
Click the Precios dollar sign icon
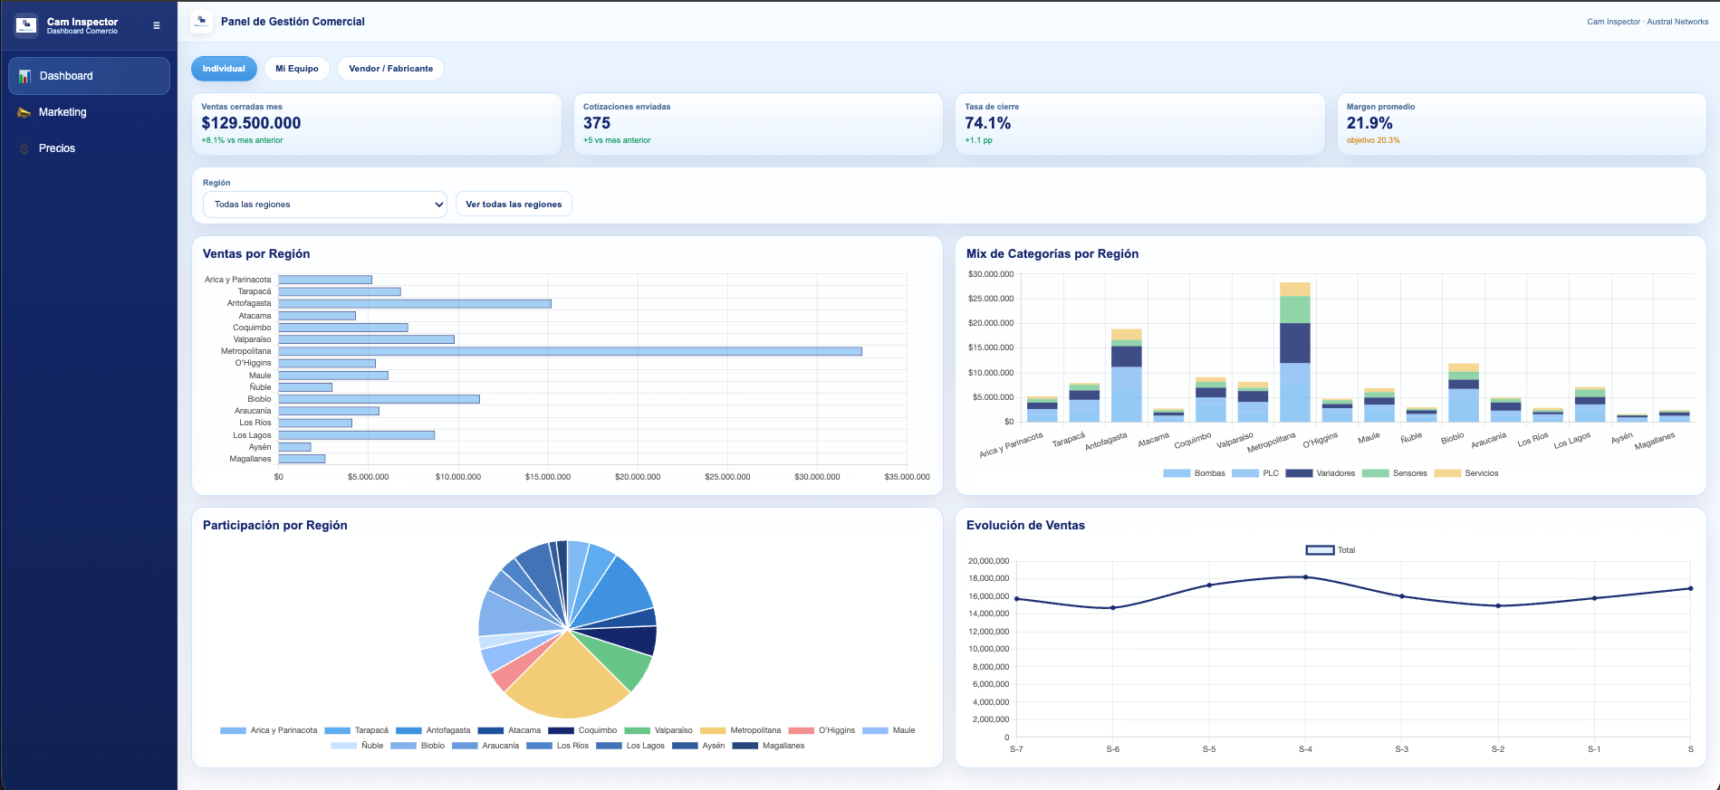pyautogui.click(x=24, y=148)
